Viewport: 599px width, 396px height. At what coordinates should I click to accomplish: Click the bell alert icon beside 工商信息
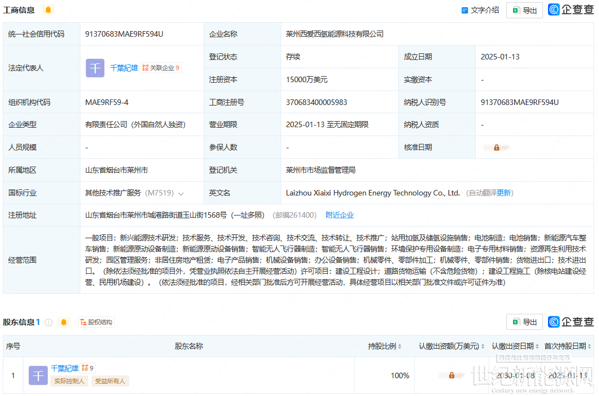point(48,10)
